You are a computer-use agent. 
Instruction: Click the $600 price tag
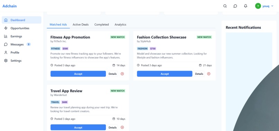click(x=65, y=102)
